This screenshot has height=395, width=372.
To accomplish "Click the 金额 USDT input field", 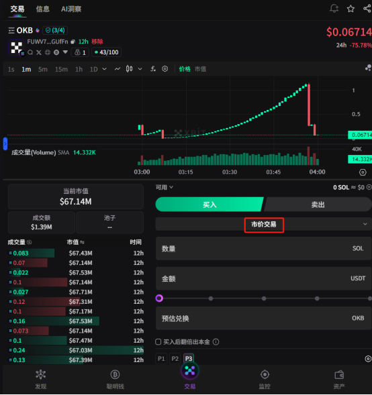I will point(263,278).
